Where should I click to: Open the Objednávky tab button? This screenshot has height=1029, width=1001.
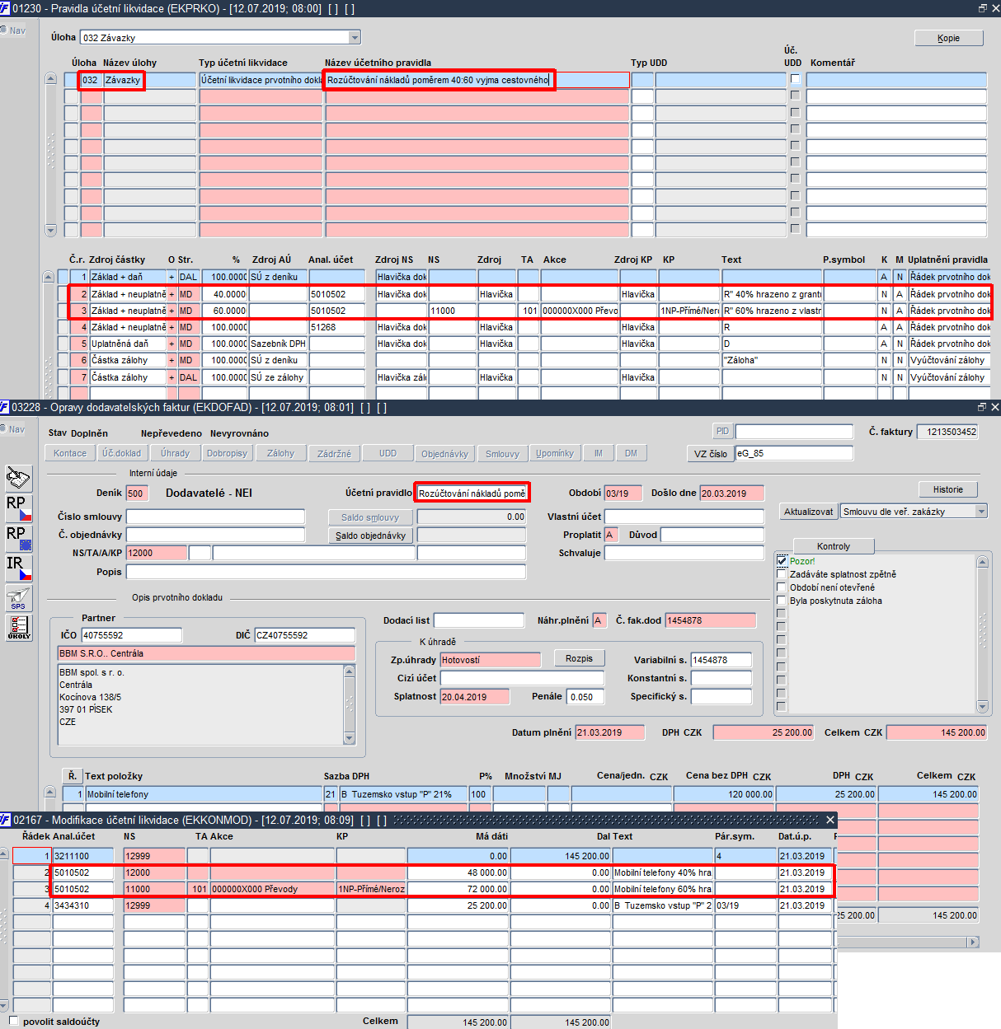(x=444, y=453)
